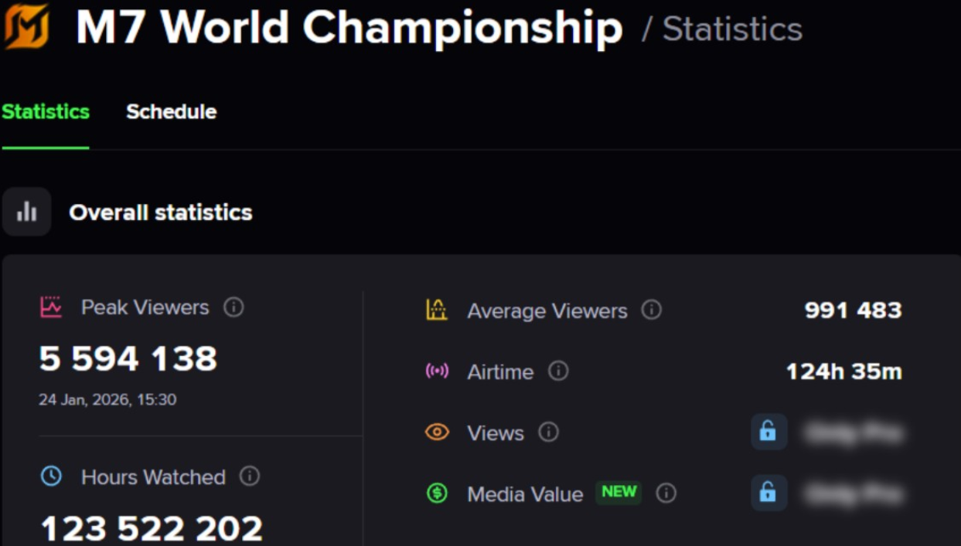Click the M7 World Championship title
961x546 pixels.
coord(349,29)
